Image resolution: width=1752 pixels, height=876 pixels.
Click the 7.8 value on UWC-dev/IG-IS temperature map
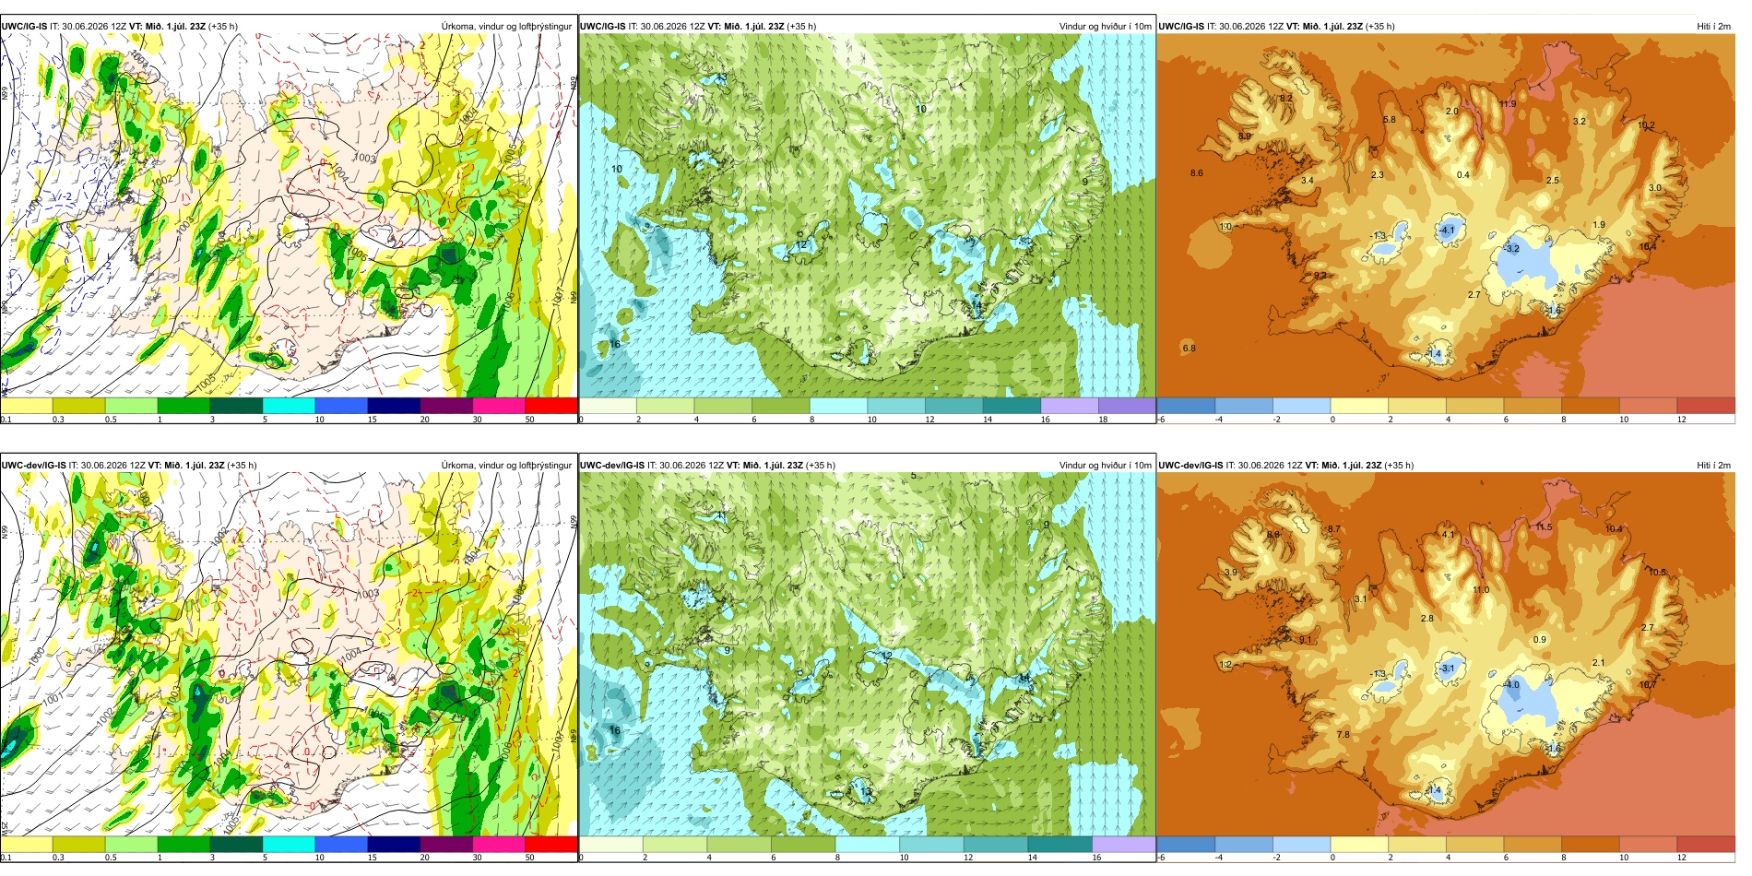1344,734
